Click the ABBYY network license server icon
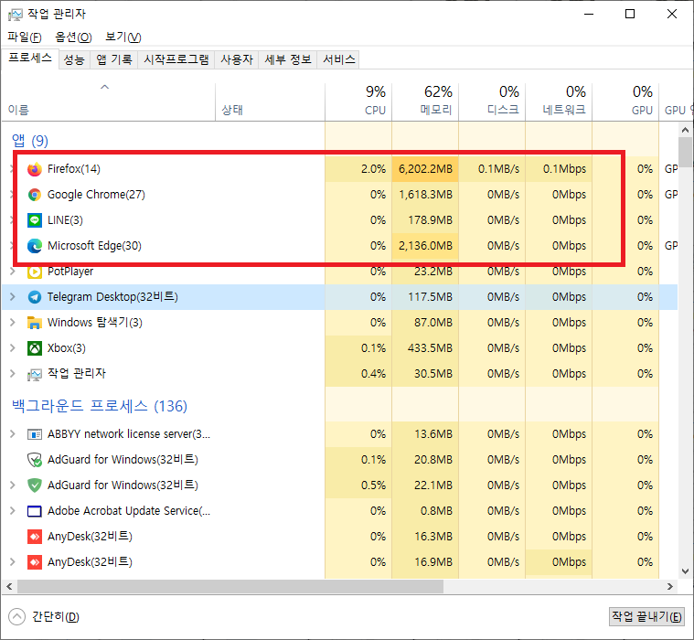This screenshot has height=640, width=694. 35,434
